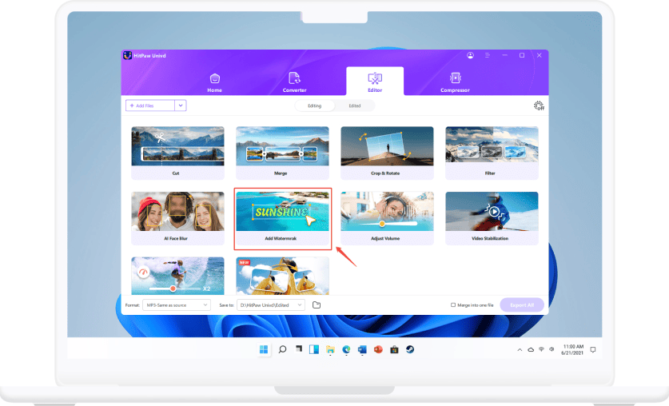The image size is (669, 406).
Task: Launch Microsoft Edge from taskbar
Action: coord(346,350)
